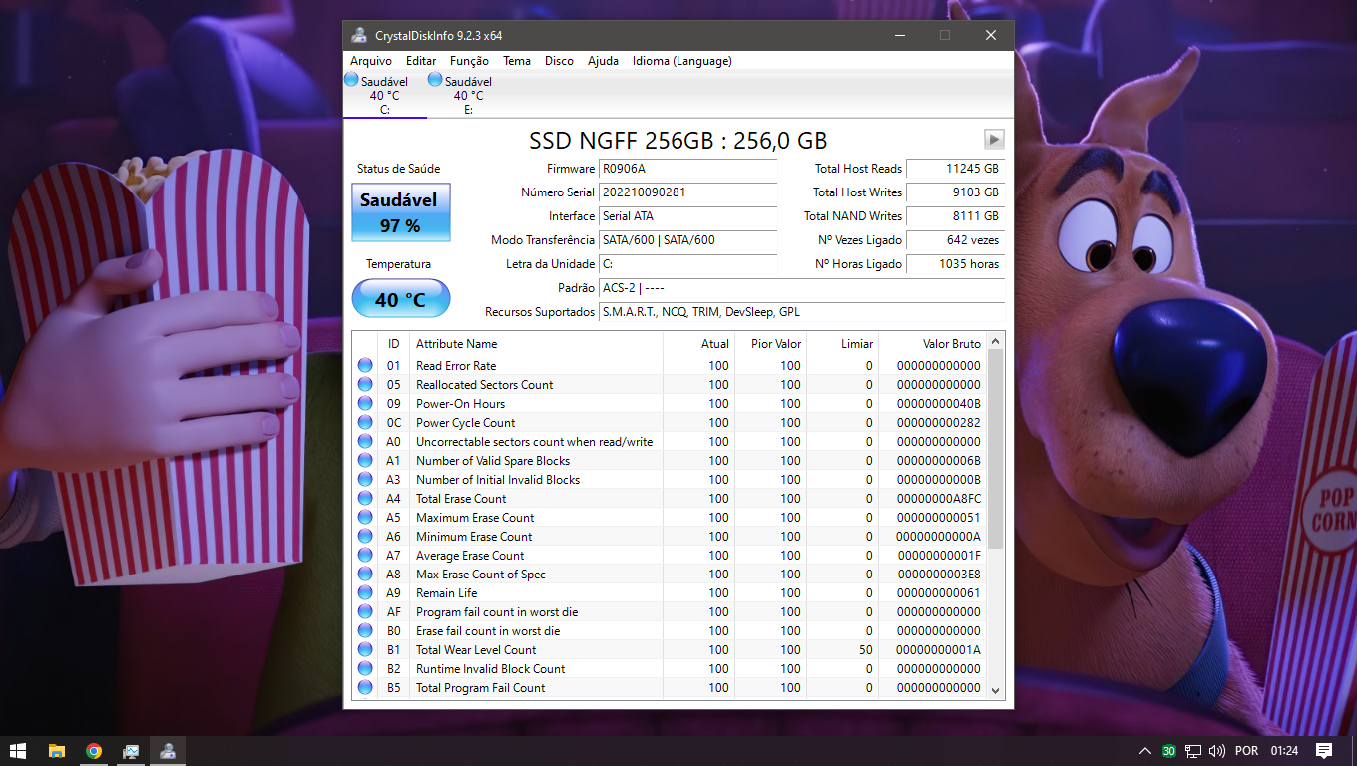
Task: Open the notification center icon
Action: [1324, 751]
